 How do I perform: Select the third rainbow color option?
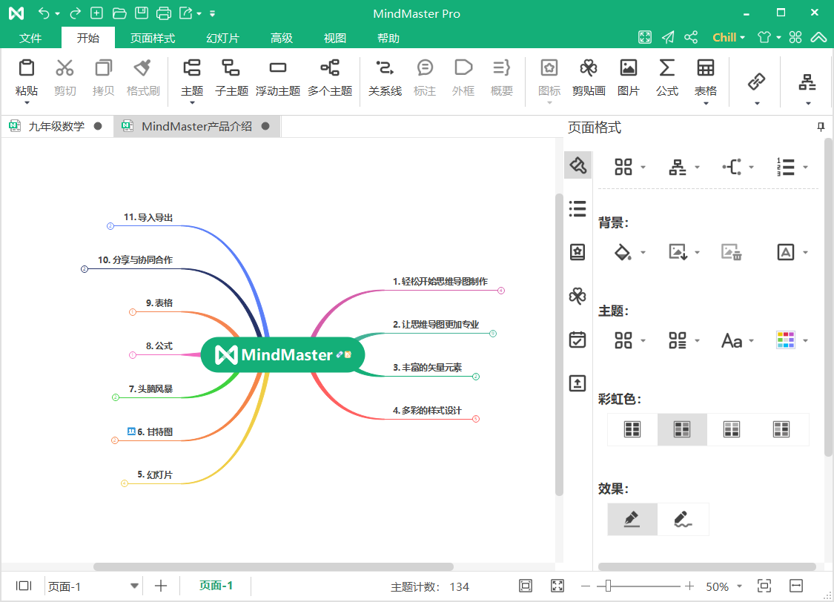(732, 429)
